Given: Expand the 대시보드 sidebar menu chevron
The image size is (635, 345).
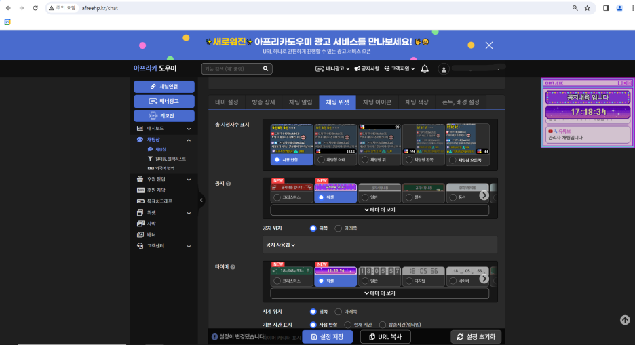Looking at the screenshot, I should point(189,129).
